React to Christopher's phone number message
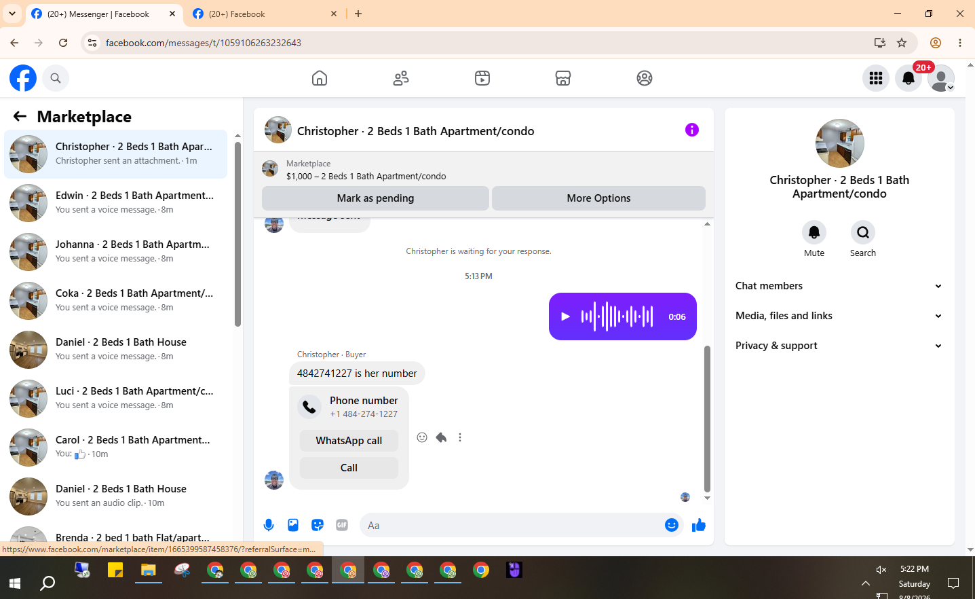Screen dimensions: 975x599 pos(422,437)
